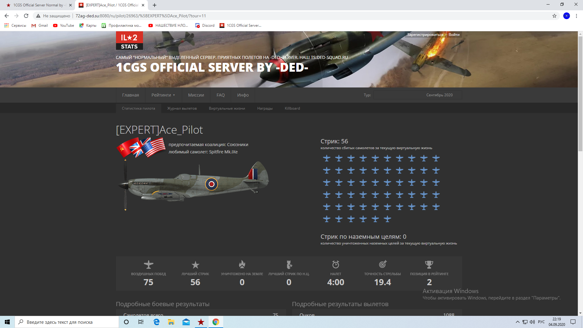
Task: Click the best streak star icon
Action: coord(195,265)
